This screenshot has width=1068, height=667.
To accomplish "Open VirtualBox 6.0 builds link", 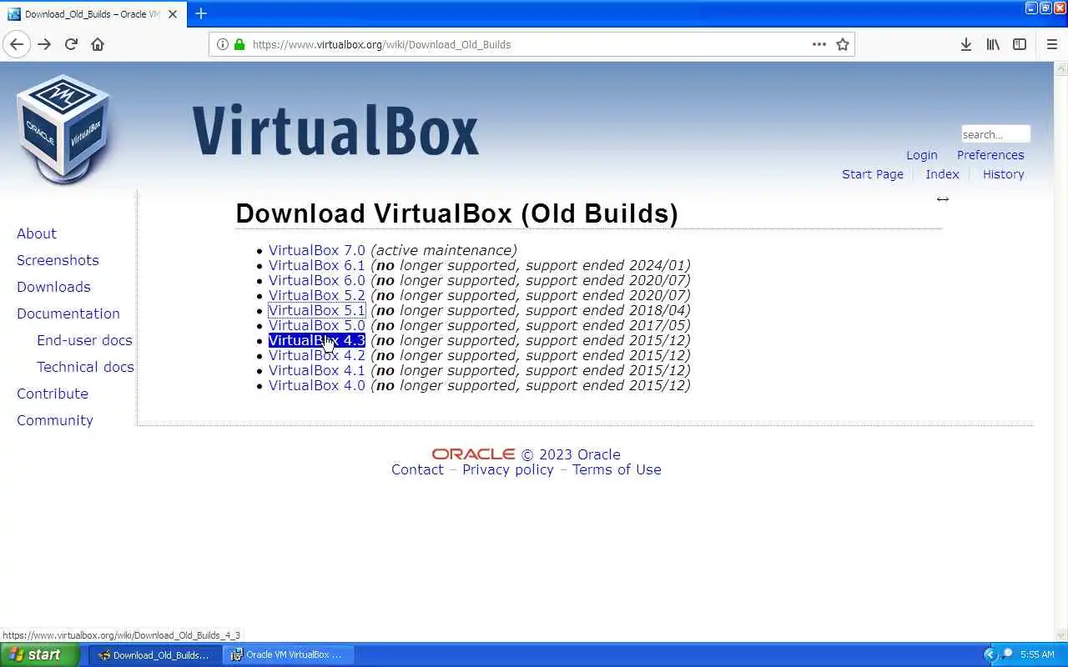I will (317, 280).
